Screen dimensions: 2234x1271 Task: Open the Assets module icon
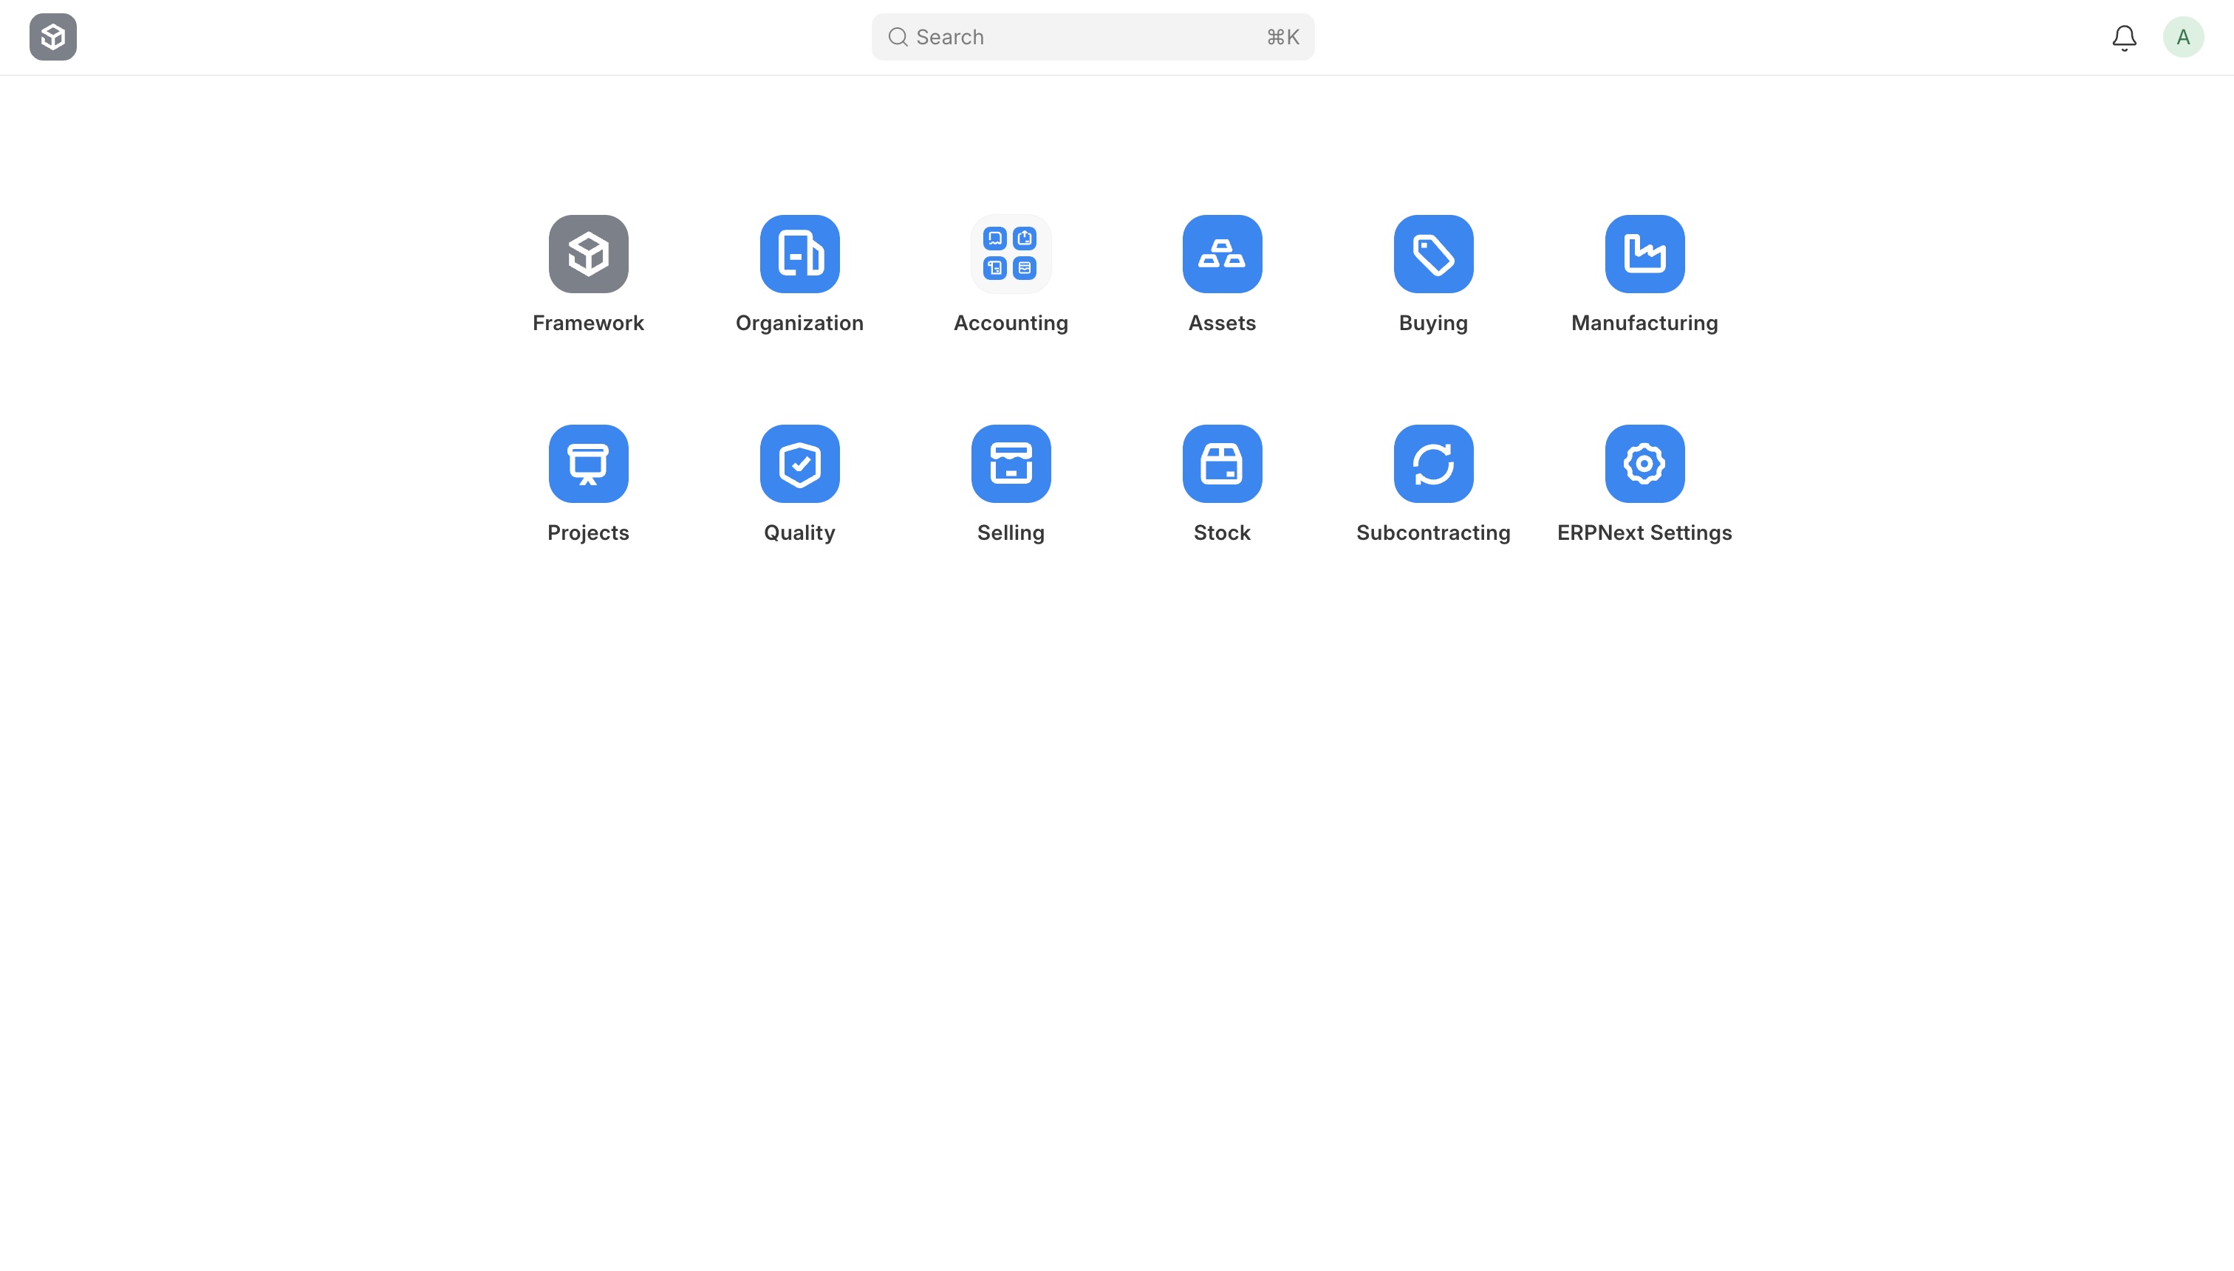pos(1222,254)
